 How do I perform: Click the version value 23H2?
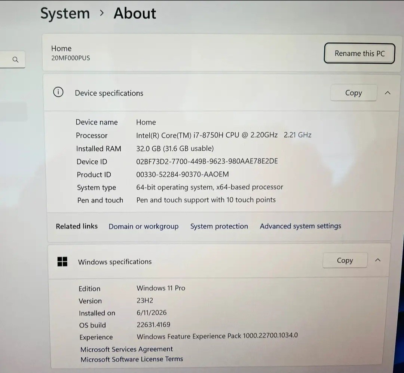click(145, 300)
